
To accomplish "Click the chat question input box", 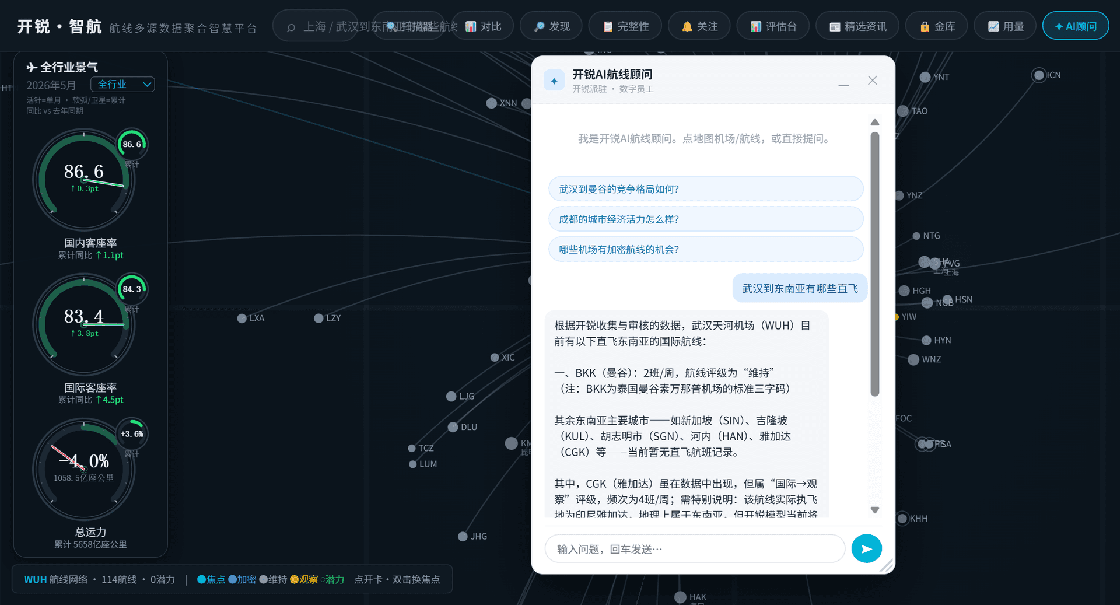I will click(x=695, y=549).
